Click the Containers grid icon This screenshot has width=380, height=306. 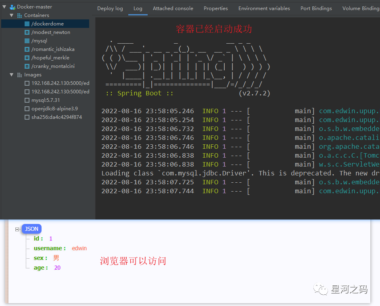(x=19, y=15)
